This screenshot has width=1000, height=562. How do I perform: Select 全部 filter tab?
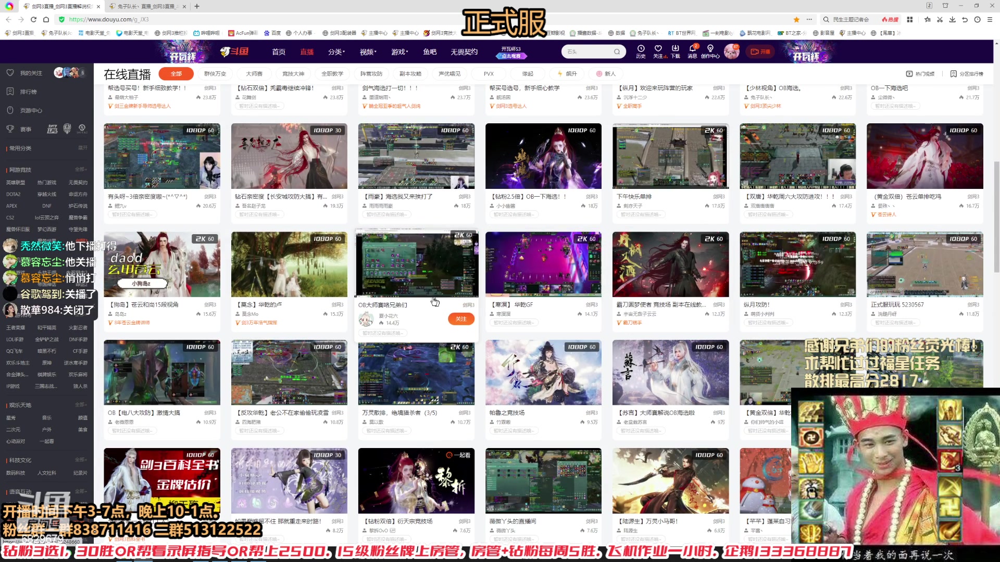click(x=176, y=74)
